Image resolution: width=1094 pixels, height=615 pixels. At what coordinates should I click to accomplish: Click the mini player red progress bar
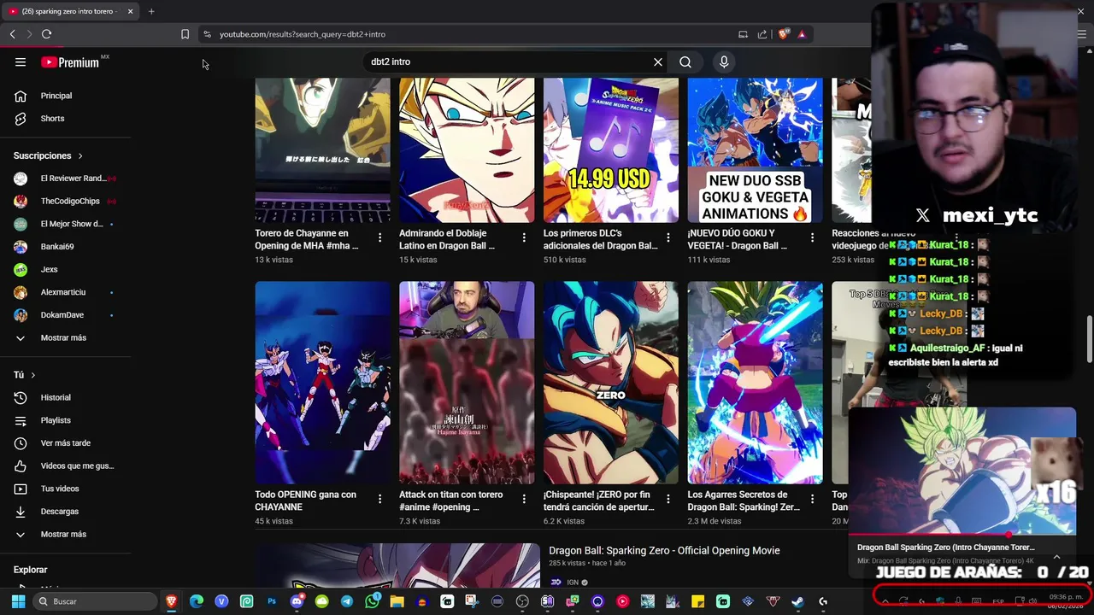(930, 535)
